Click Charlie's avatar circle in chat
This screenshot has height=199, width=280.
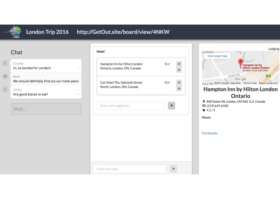(x=5, y=63)
